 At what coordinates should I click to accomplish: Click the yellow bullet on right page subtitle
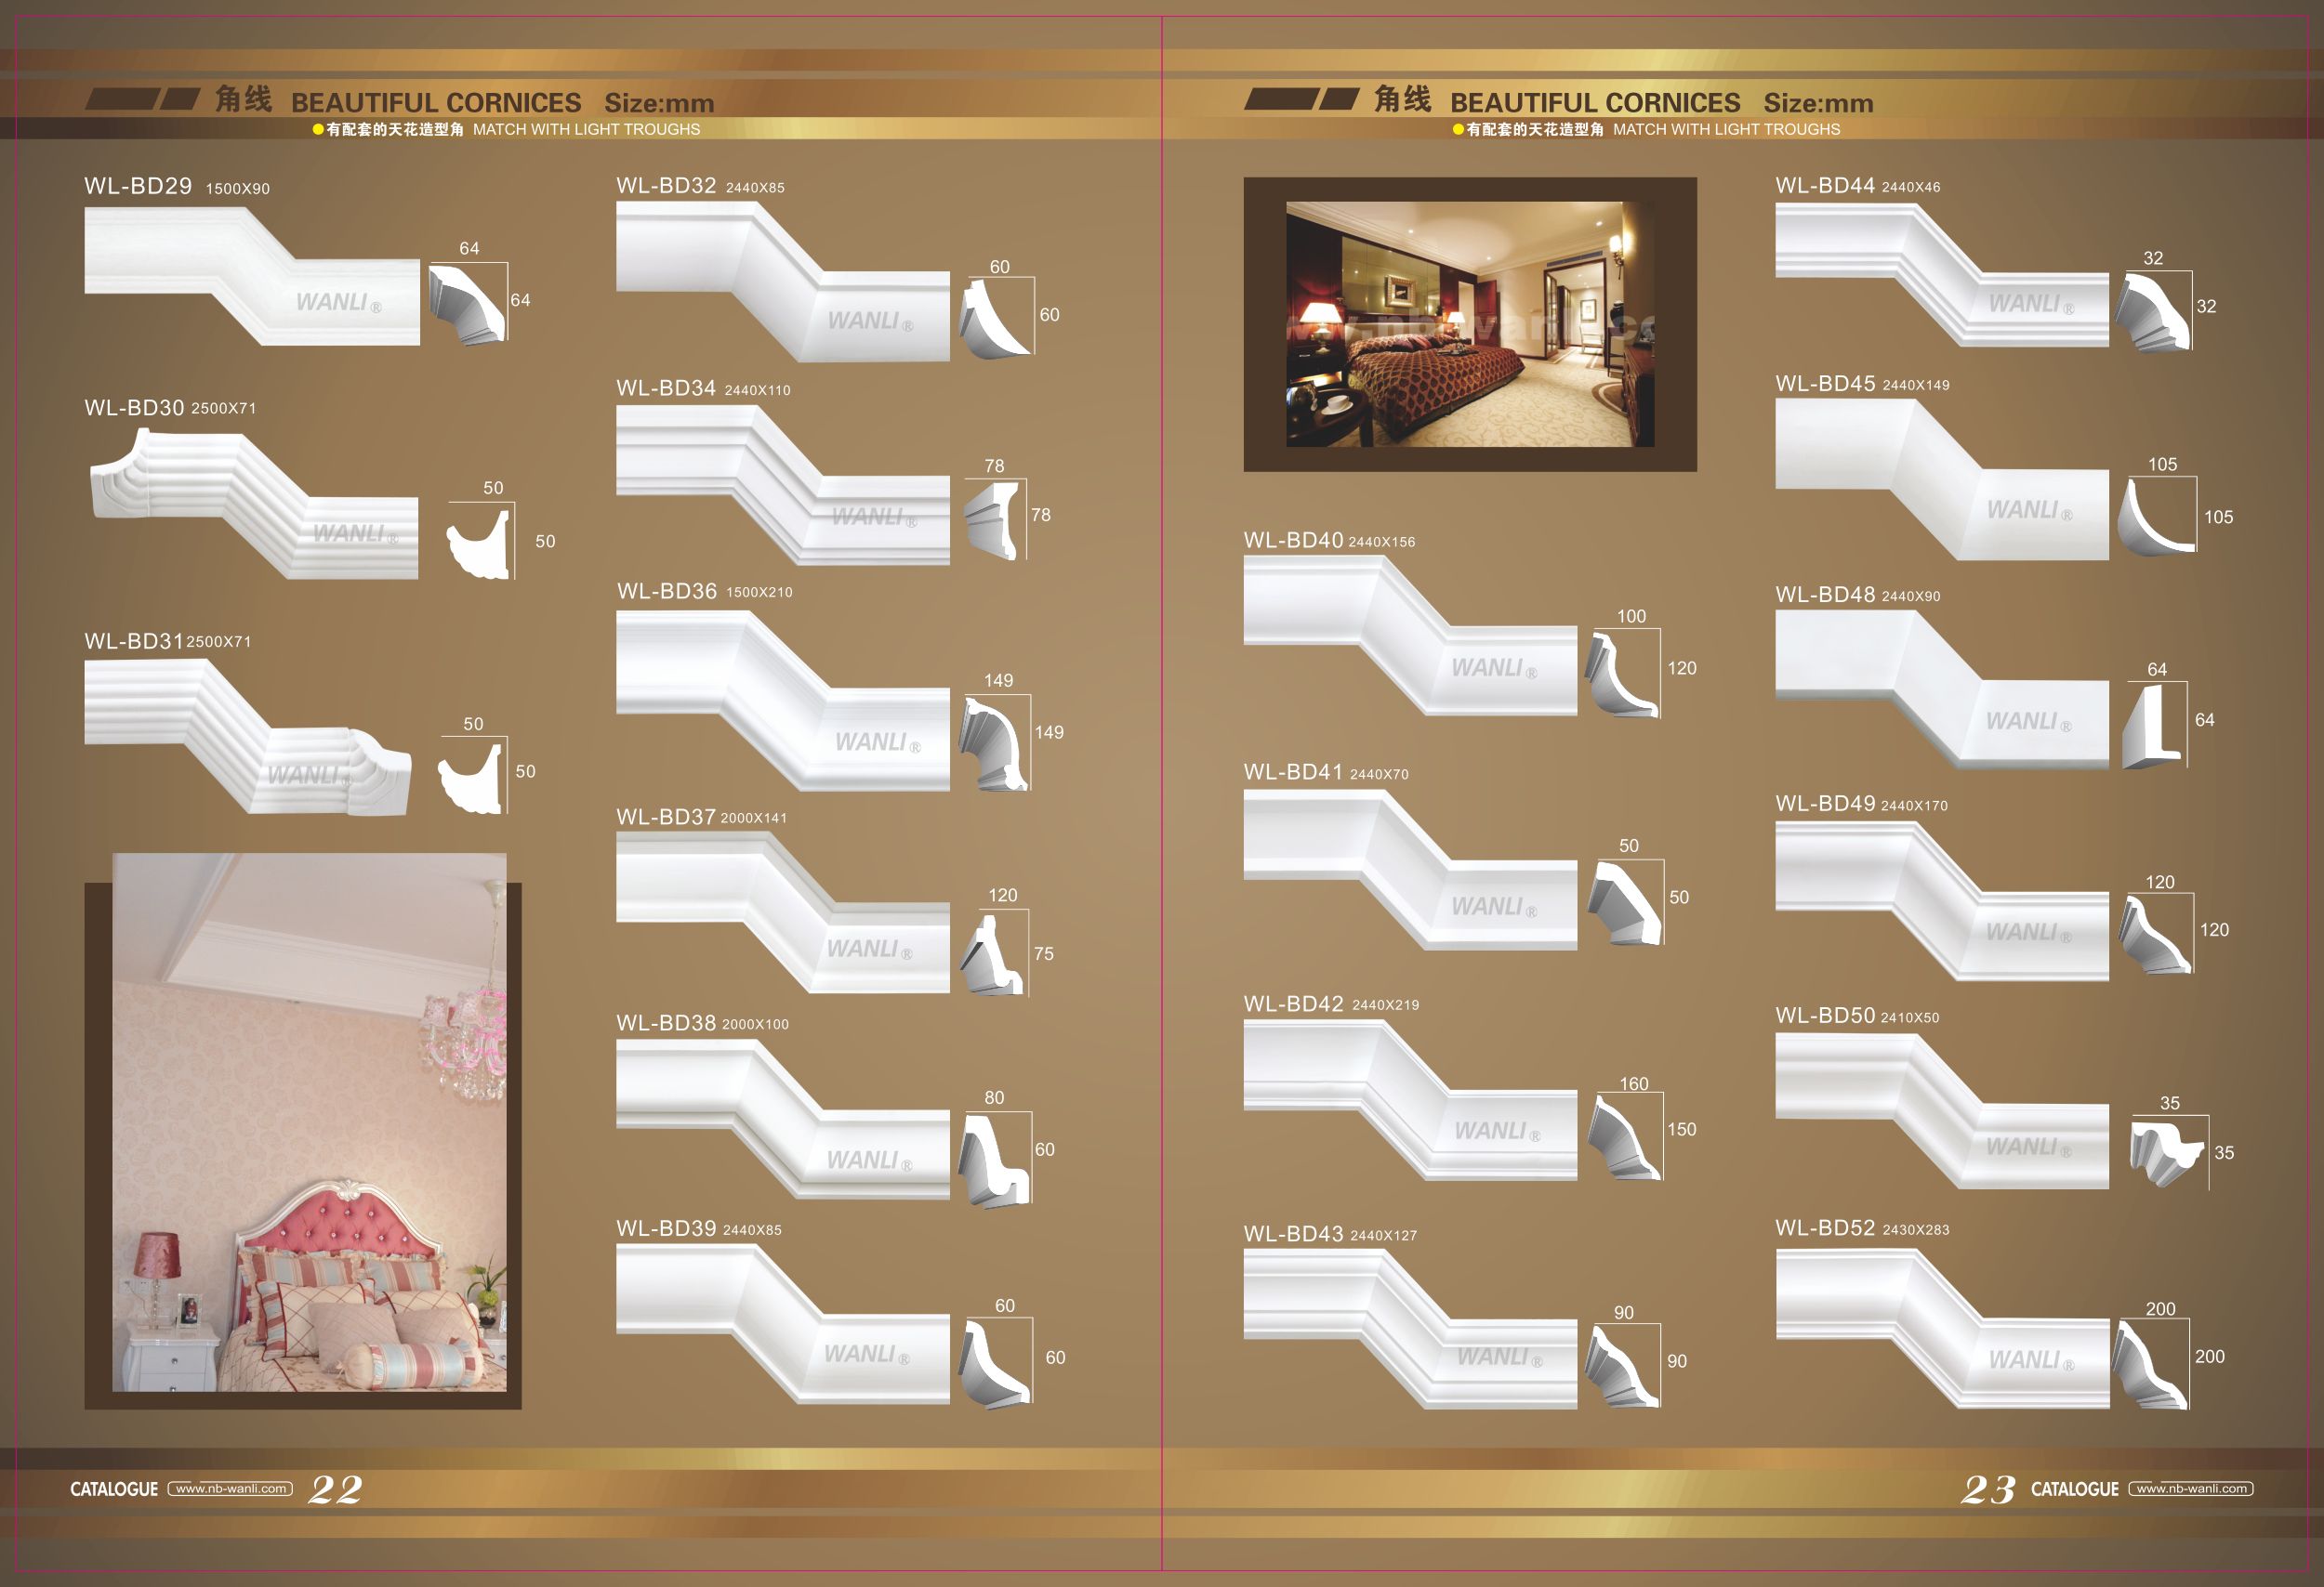pyautogui.click(x=1458, y=130)
